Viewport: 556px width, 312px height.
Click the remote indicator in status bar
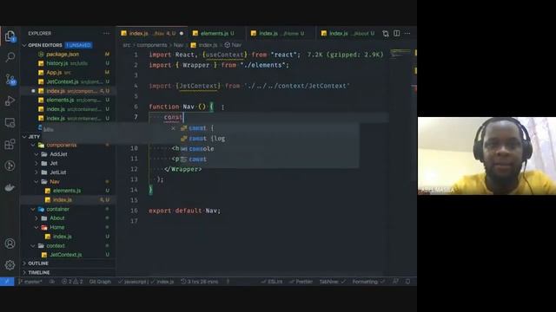(7, 282)
